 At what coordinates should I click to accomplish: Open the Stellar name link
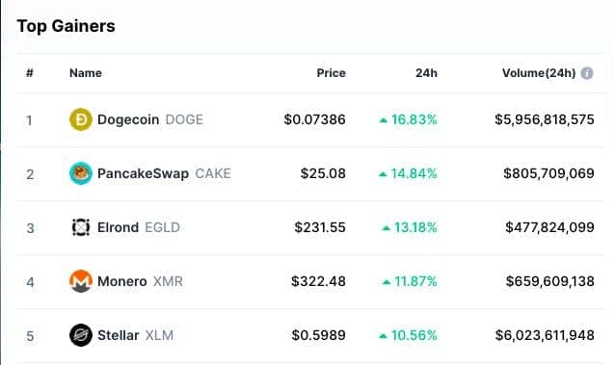[118, 336]
